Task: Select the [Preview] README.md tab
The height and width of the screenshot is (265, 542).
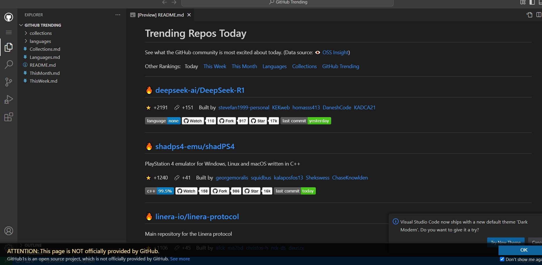Action: click(x=160, y=15)
